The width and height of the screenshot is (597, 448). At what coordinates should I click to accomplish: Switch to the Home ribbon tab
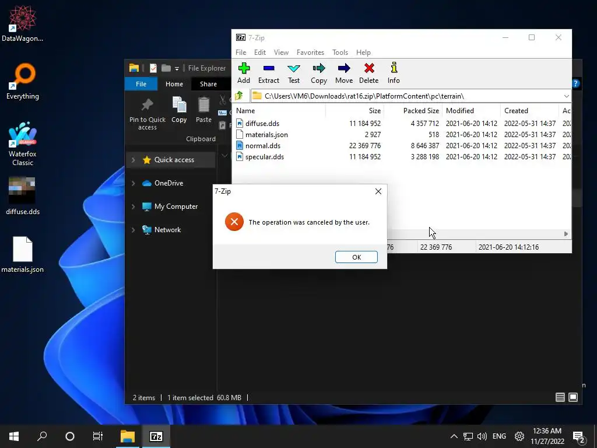(x=174, y=84)
